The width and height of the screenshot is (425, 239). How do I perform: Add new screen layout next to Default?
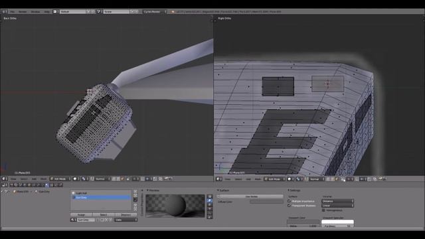pos(88,12)
